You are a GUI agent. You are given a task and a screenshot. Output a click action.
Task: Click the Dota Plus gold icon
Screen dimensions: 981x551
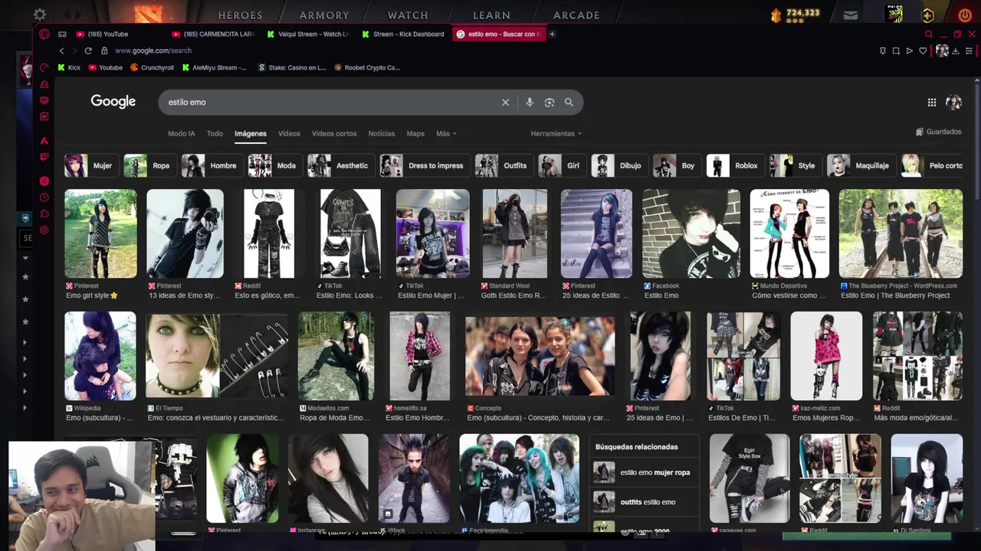coord(927,15)
